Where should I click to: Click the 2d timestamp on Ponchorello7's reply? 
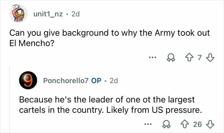(114, 81)
